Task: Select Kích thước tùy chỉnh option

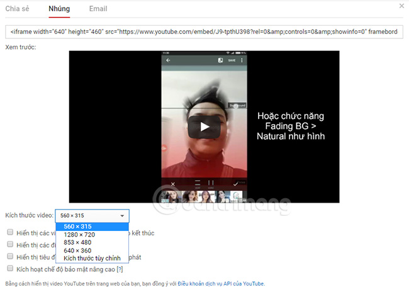Action: [92, 258]
